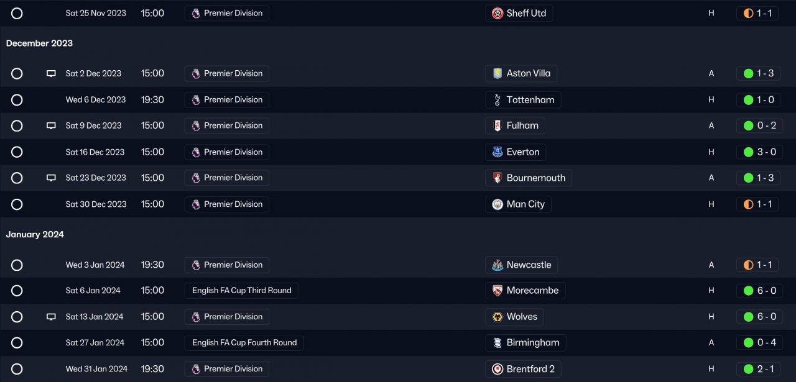Viewport: 796px width, 382px height.
Task: Click the Aston Villa club badge icon
Action: 497,73
